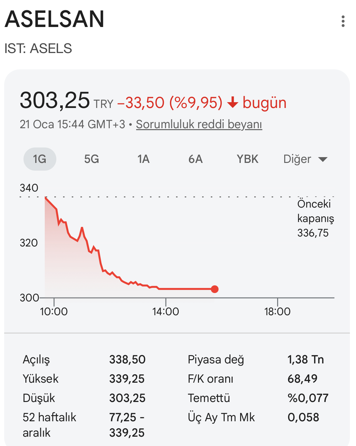Click the ASELSAN company title
The image size is (356, 446).
point(55,19)
